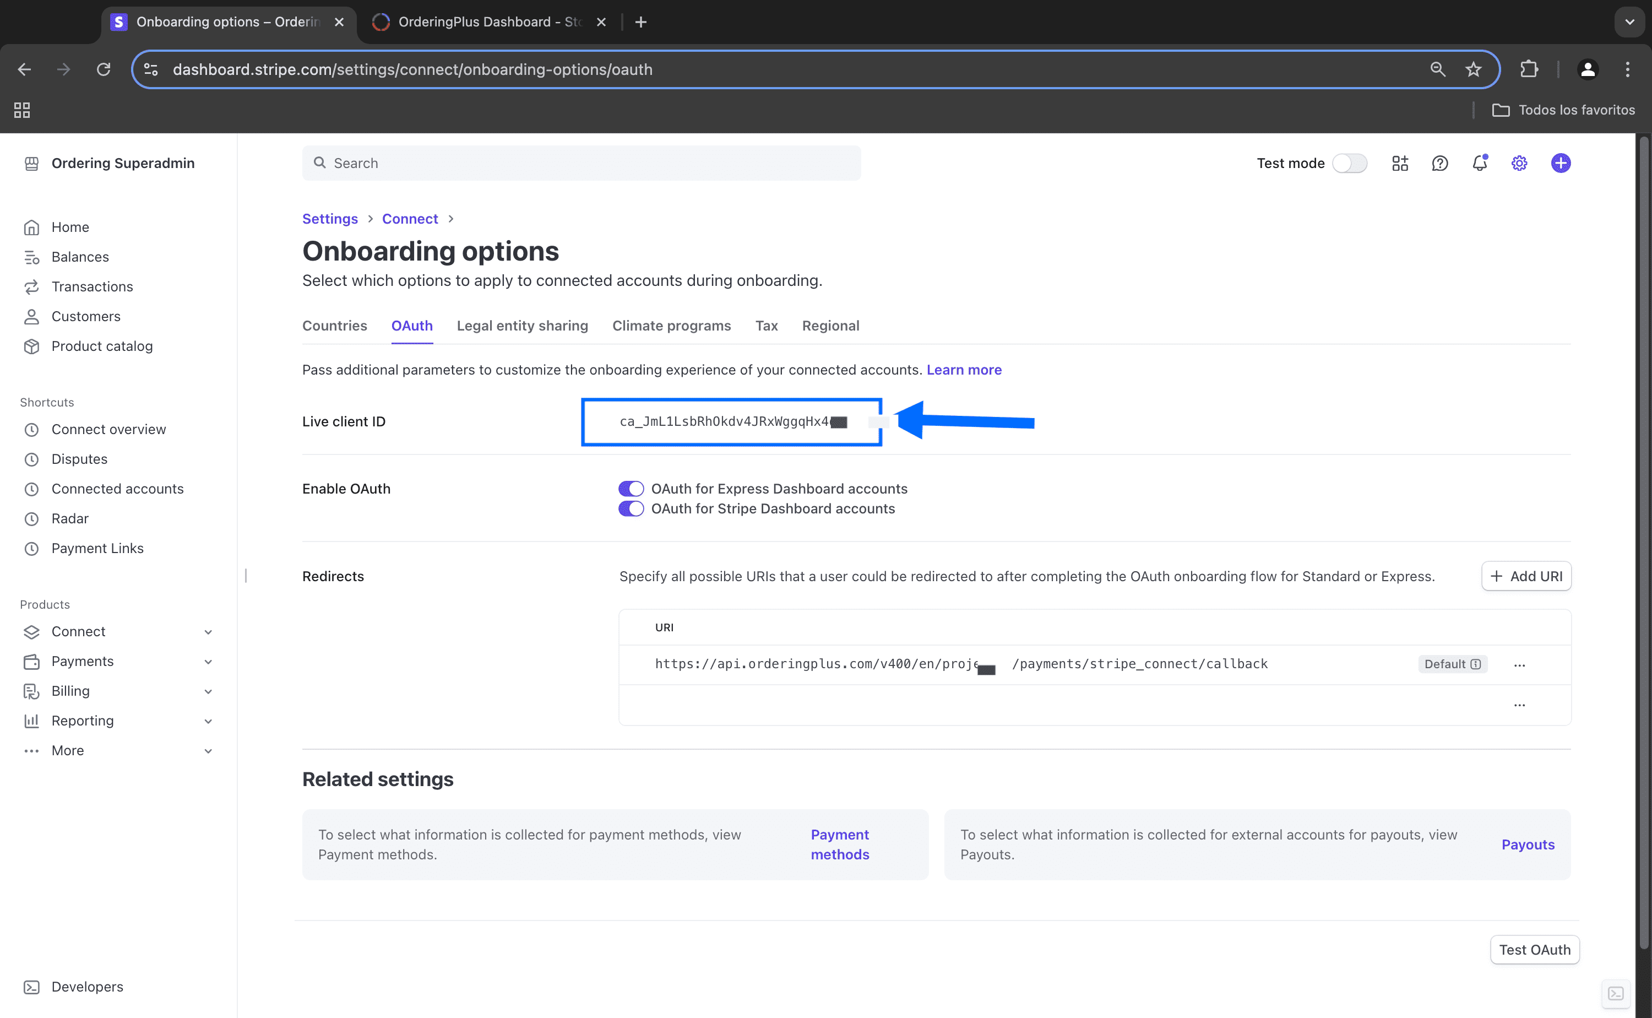The height and width of the screenshot is (1018, 1652).
Task: Switch to the Legal entity sharing tab
Action: (x=522, y=325)
